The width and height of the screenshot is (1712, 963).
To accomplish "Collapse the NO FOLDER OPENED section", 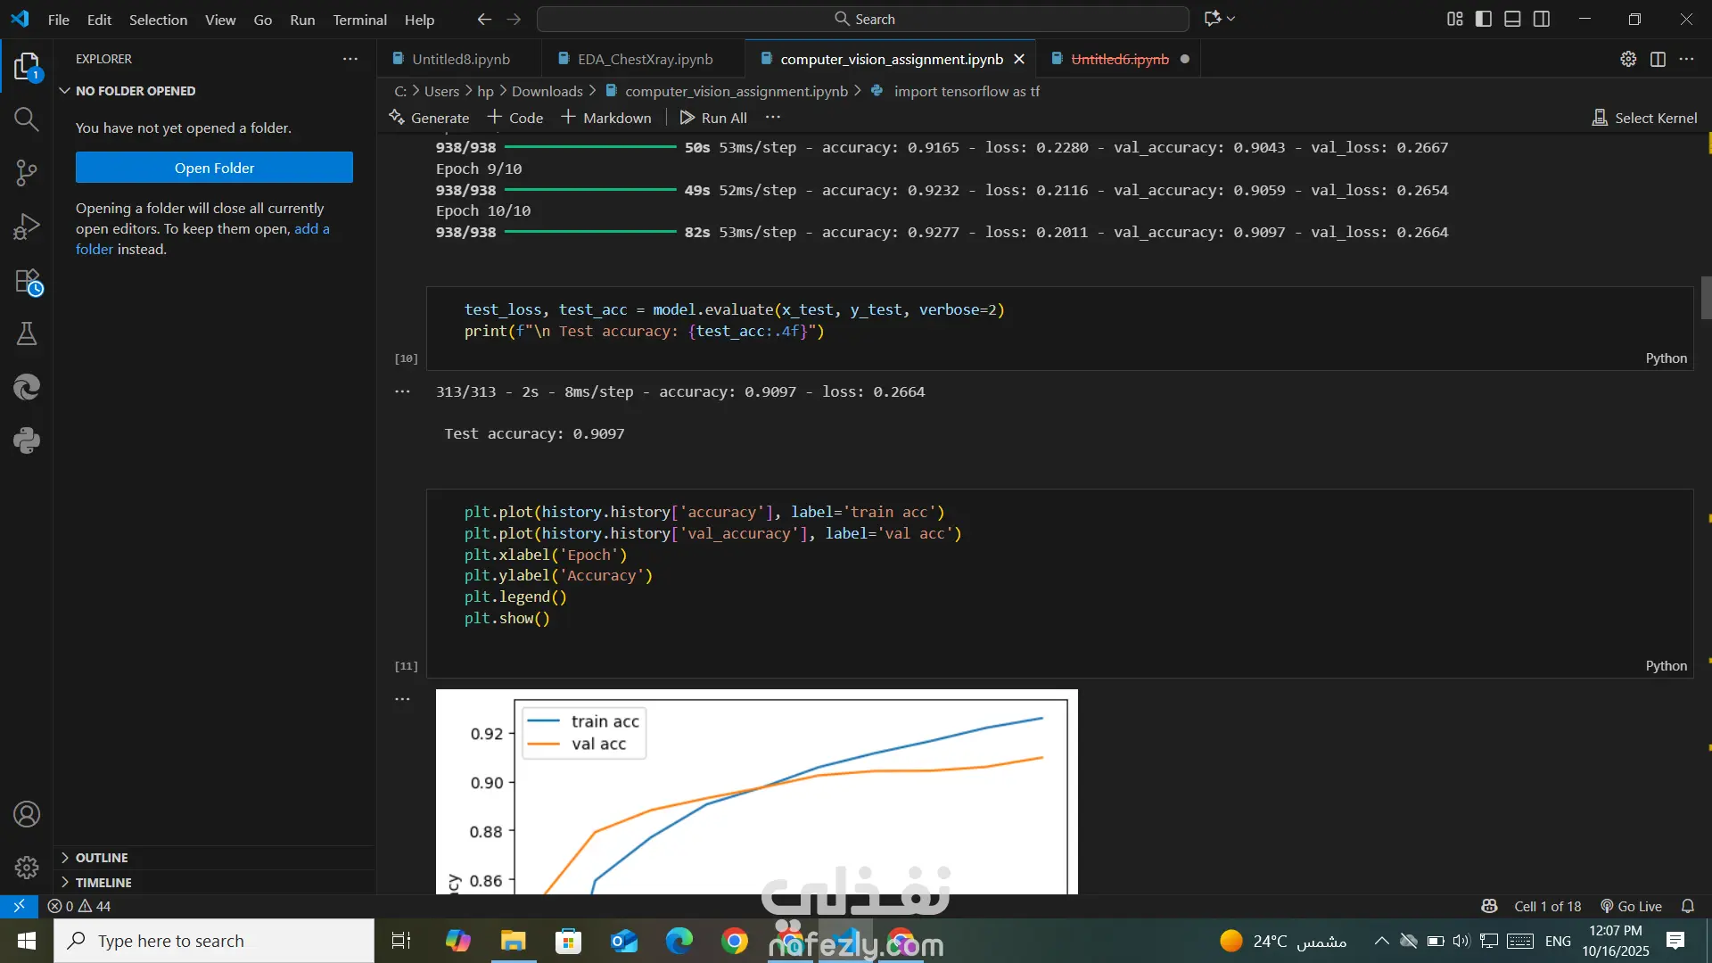I will (136, 91).
